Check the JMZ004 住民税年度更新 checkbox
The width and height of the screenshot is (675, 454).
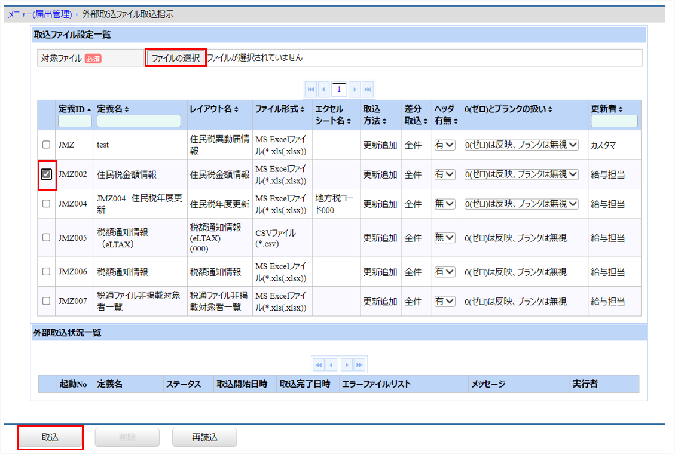46,204
